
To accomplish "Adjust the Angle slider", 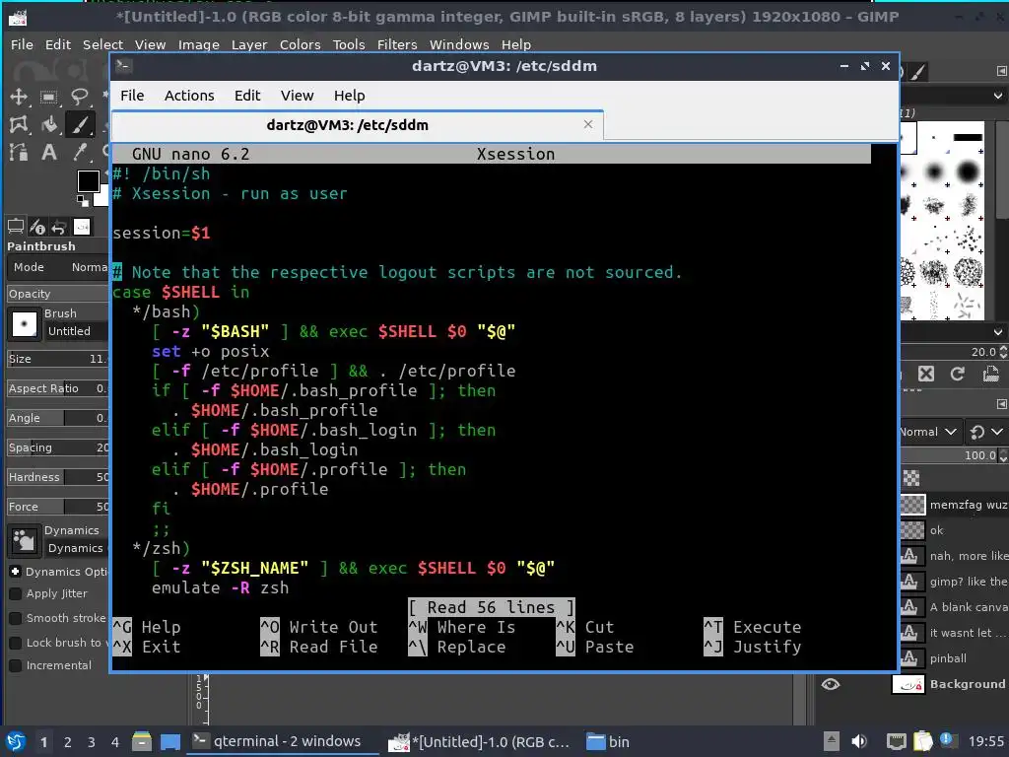I will (58, 418).
